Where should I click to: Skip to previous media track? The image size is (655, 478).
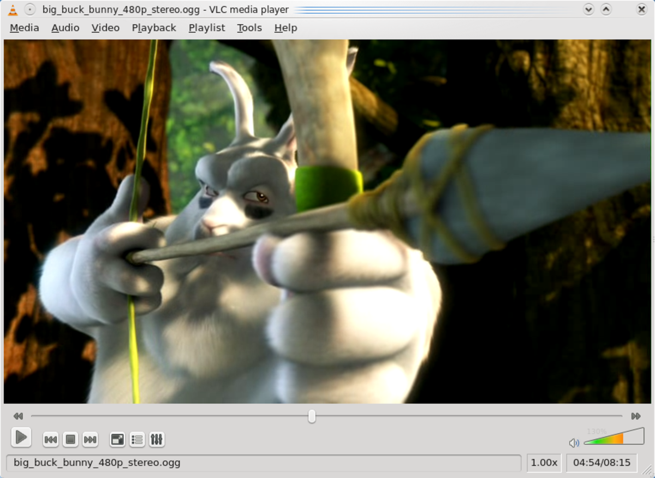coord(51,439)
